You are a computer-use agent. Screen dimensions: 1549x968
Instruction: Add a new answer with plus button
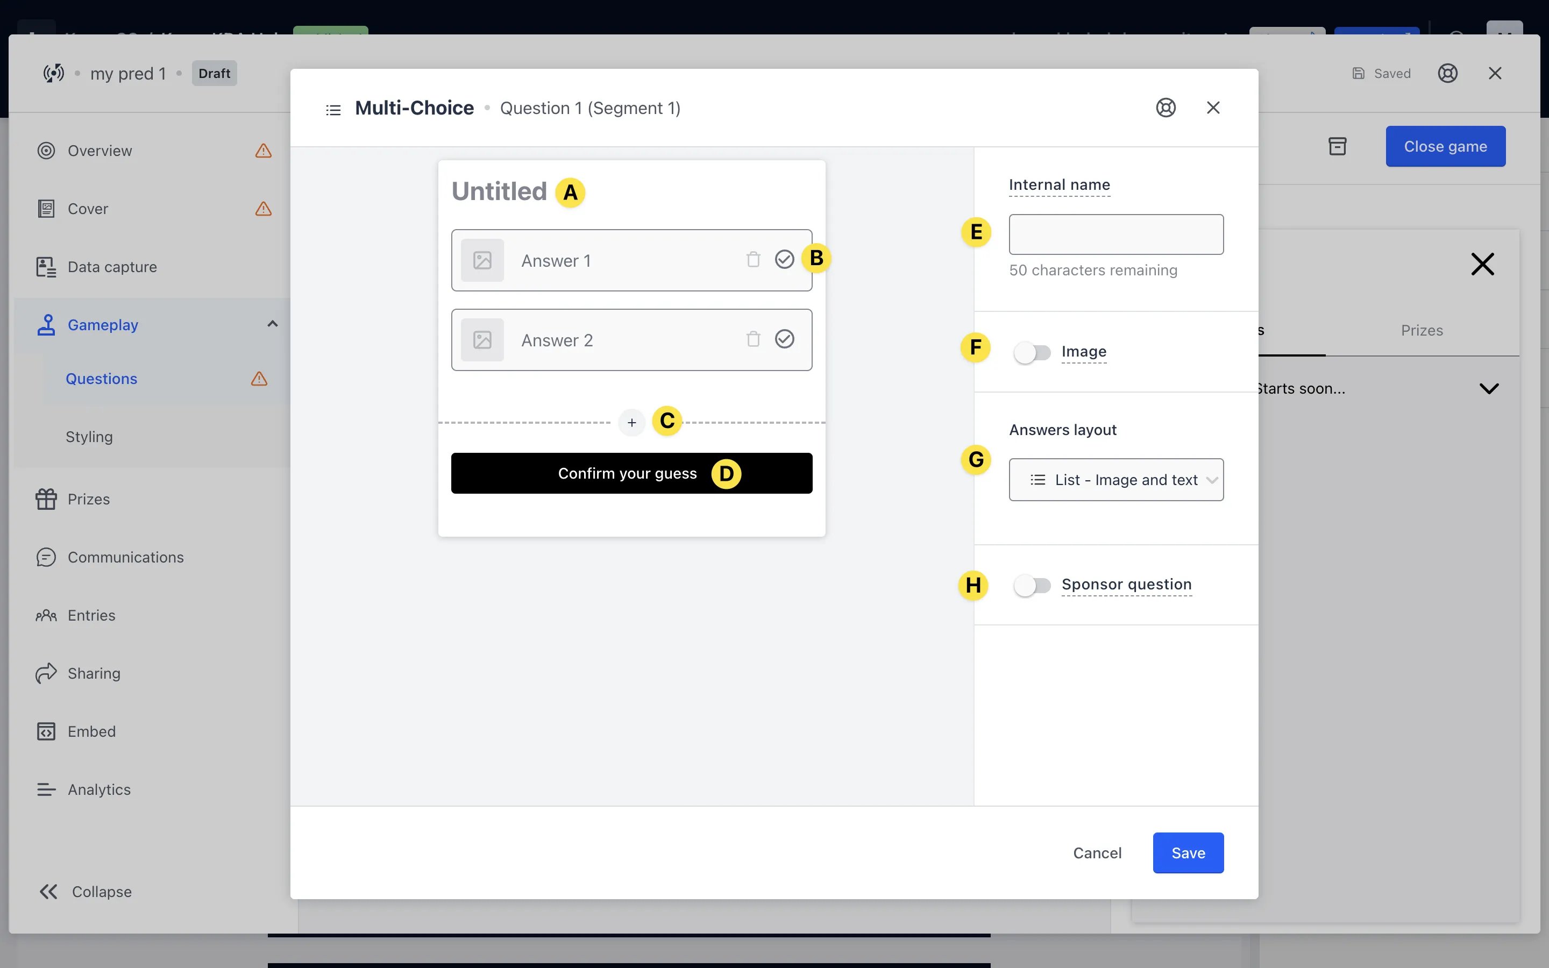click(631, 423)
